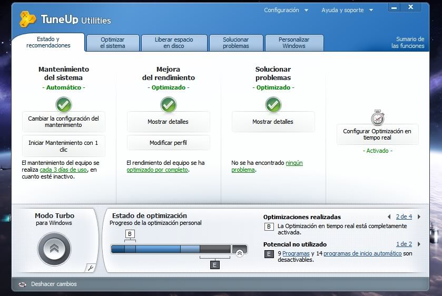Click the Automático status text
The width and height of the screenshot is (442, 296).
(x=64, y=87)
